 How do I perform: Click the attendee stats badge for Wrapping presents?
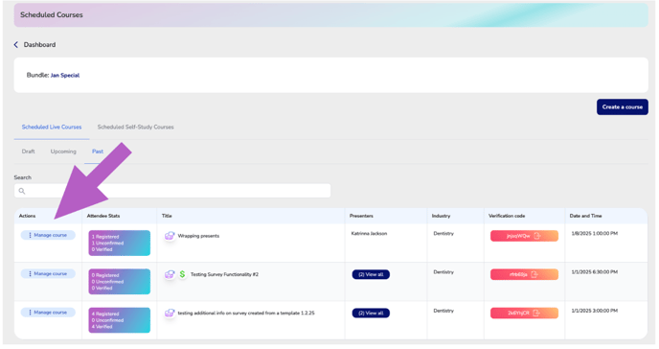coord(120,243)
